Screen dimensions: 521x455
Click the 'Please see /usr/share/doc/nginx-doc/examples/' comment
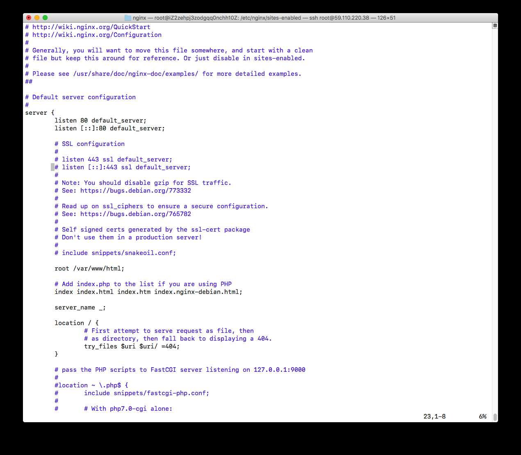point(163,74)
